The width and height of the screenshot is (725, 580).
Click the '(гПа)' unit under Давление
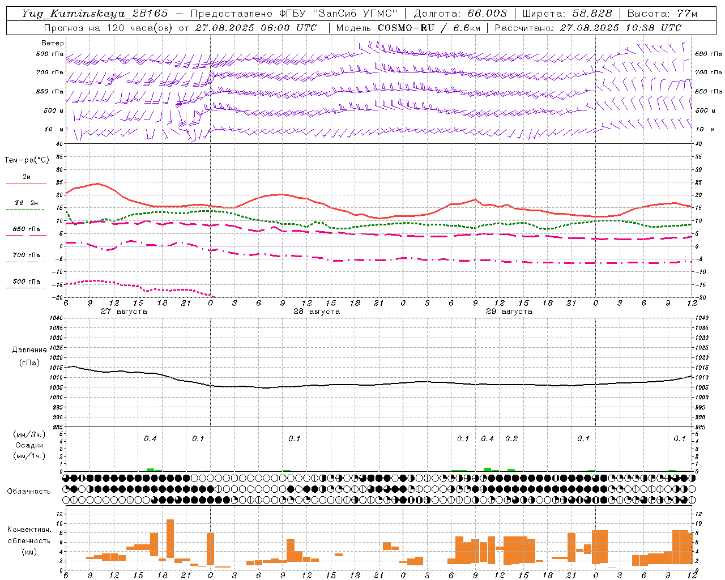coord(29,362)
